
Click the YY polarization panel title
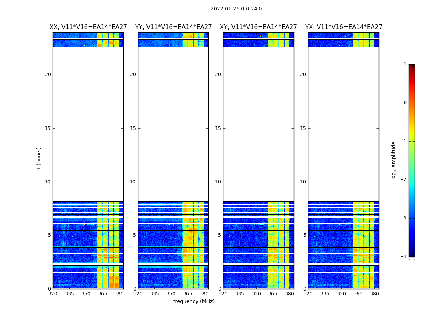click(174, 27)
